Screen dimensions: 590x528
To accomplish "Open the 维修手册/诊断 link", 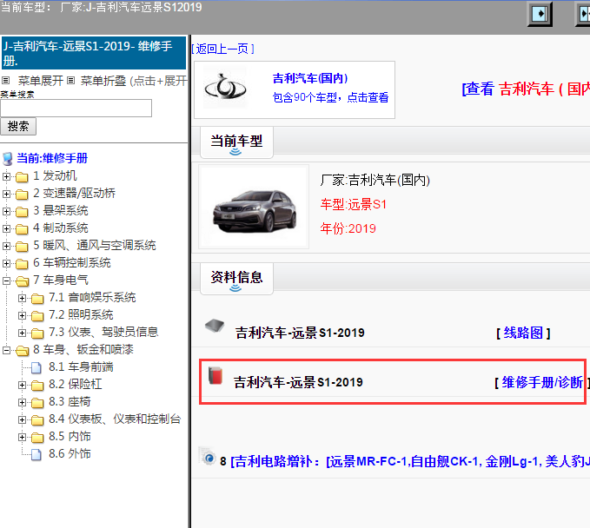I will [541, 382].
